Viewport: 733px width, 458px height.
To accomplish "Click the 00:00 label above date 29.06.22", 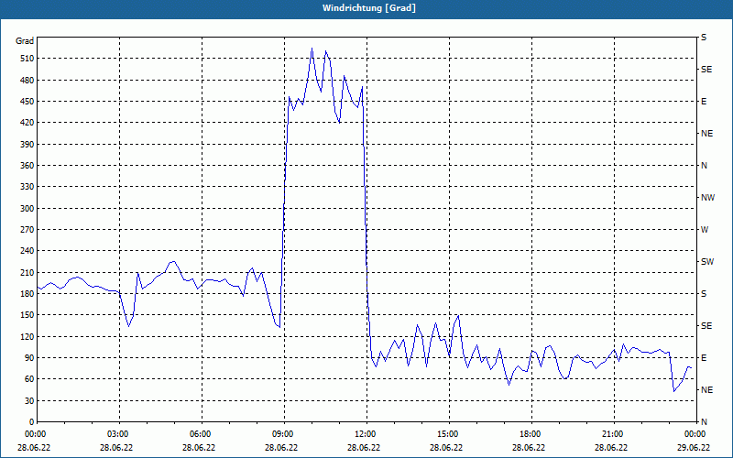I will 694,434.
